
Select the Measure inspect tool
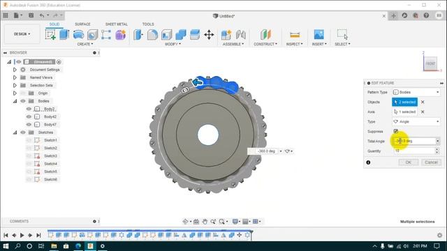pyautogui.click(x=295, y=35)
